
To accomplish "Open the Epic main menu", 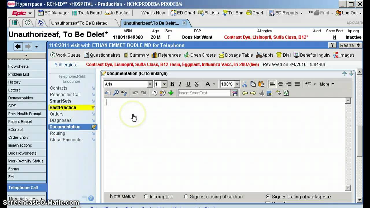I will click(22, 13).
